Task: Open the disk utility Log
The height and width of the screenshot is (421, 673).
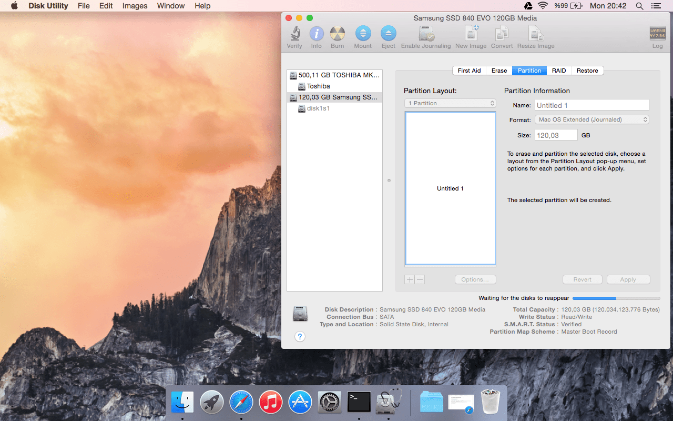Action: click(657, 36)
